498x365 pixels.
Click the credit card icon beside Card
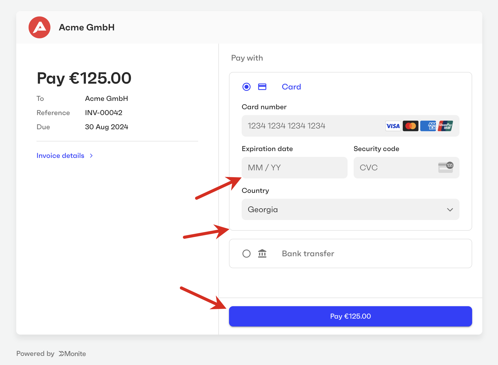(x=262, y=87)
